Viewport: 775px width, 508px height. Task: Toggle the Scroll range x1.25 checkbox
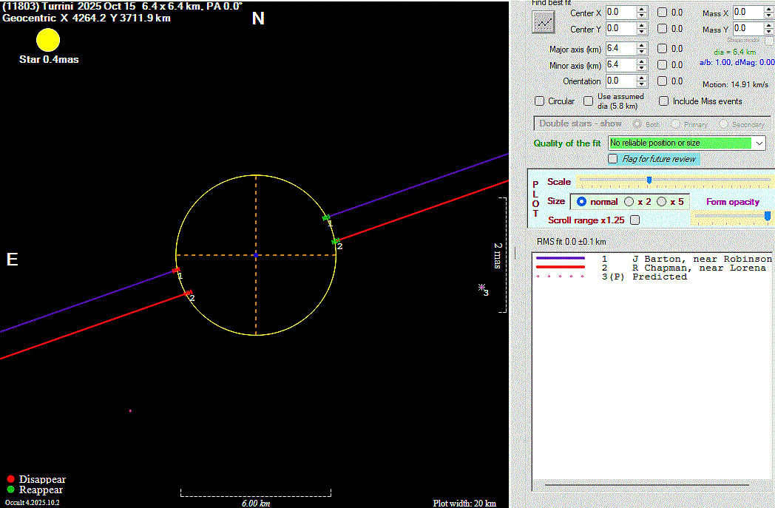pos(634,220)
